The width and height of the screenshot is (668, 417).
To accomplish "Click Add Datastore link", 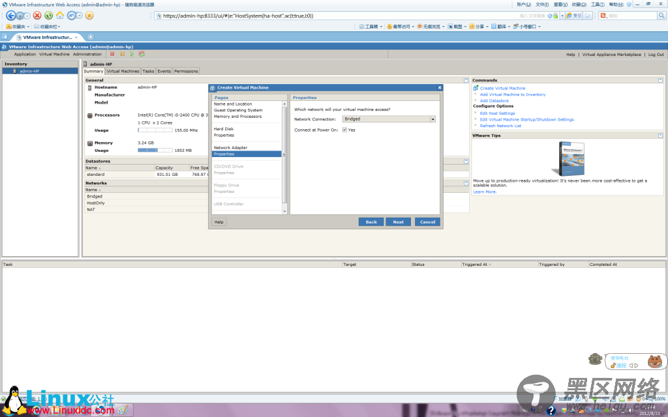I will [x=494, y=101].
